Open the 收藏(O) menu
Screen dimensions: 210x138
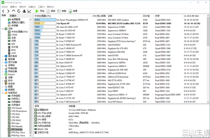pyautogui.click(x=32, y=7)
